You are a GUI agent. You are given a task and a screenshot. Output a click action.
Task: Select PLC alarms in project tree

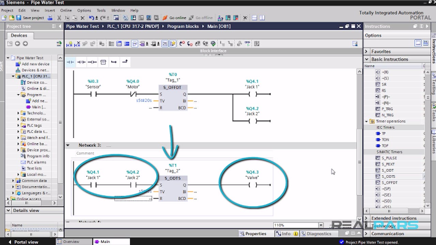pos(36,162)
